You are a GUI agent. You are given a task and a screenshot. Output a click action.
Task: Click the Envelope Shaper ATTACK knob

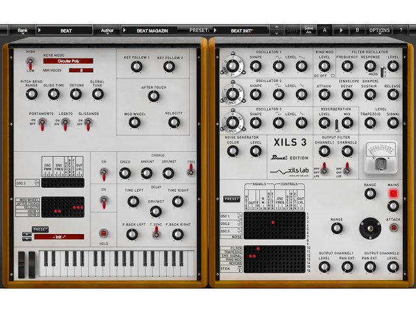[x=324, y=94]
